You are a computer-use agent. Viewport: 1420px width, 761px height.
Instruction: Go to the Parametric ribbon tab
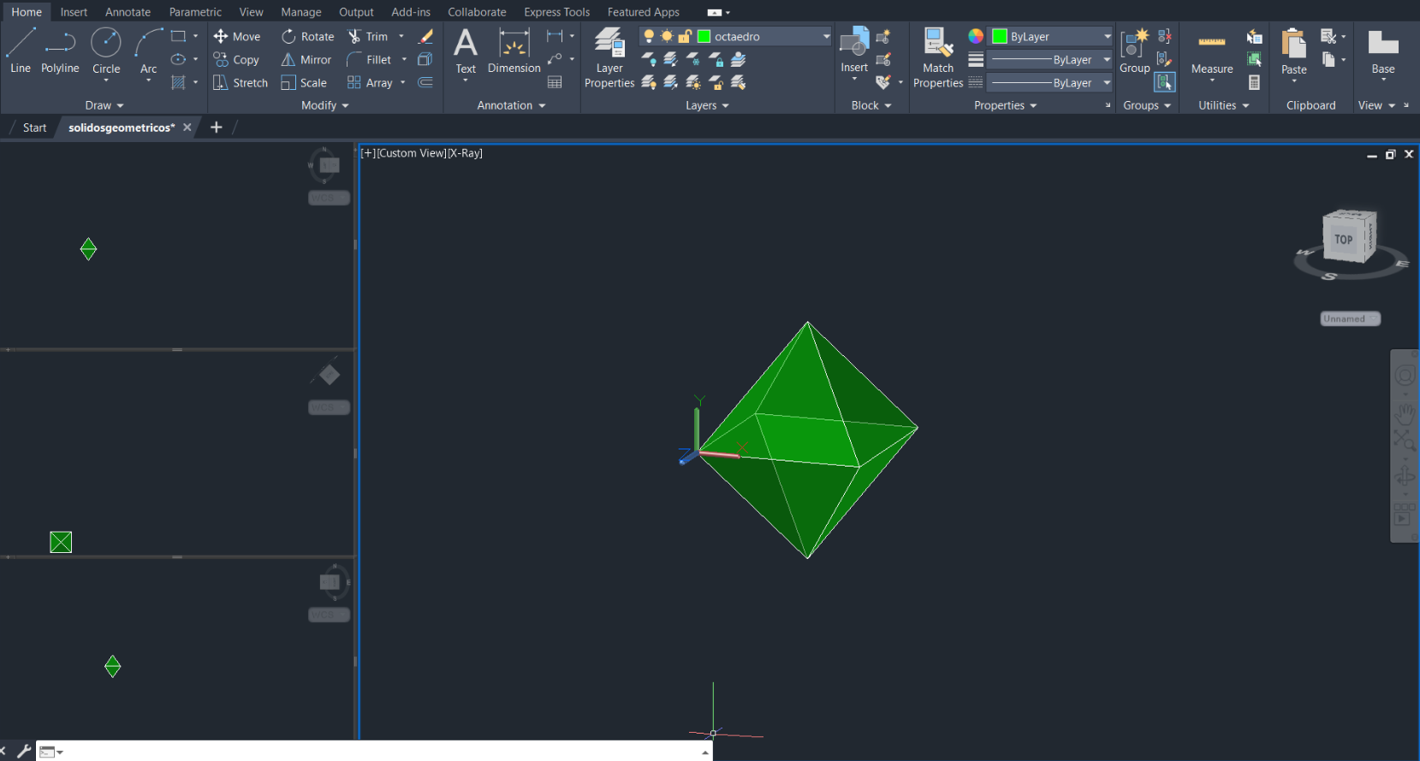195,12
